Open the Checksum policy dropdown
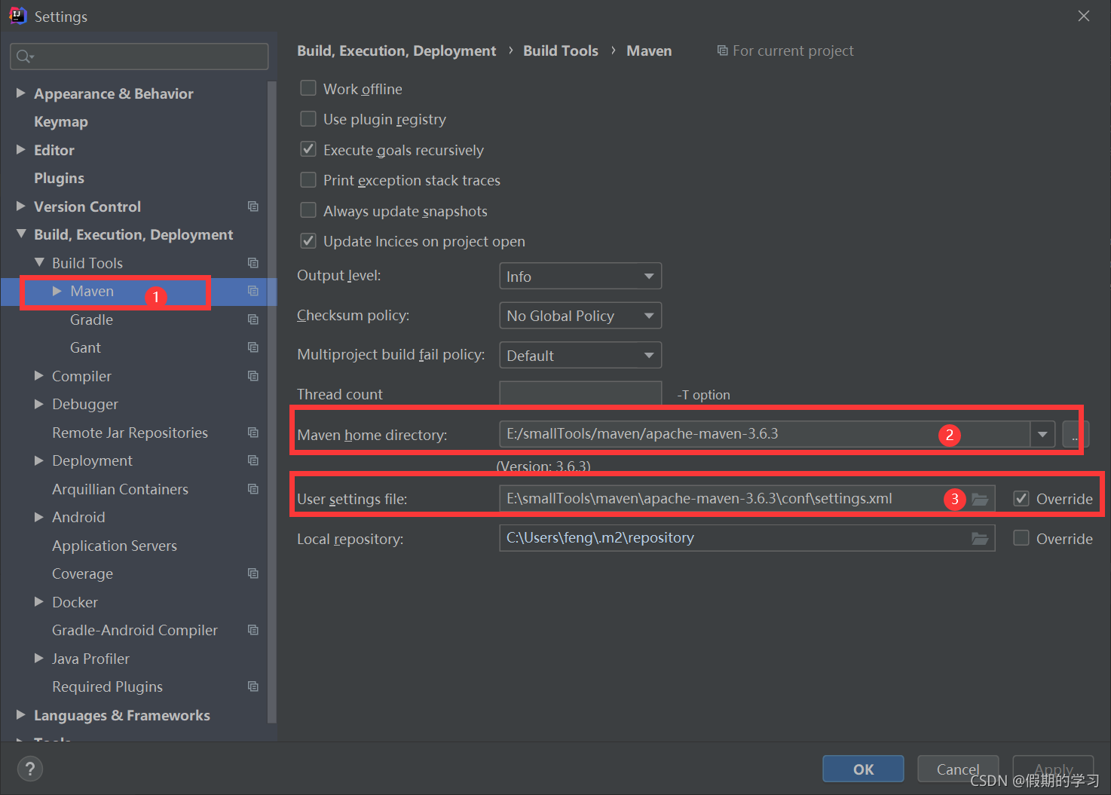 (x=580, y=316)
